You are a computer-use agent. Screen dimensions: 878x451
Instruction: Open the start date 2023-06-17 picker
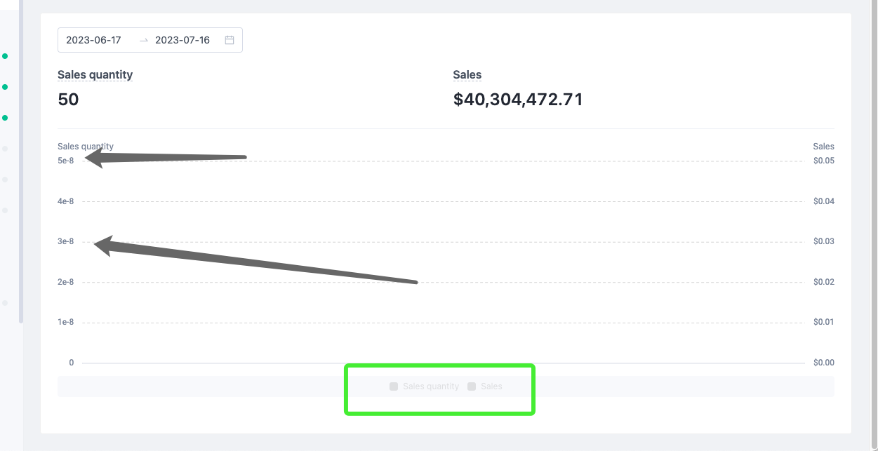pos(93,40)
